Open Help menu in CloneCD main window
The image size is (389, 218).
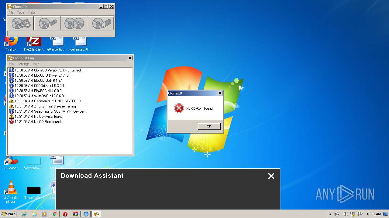32,12
